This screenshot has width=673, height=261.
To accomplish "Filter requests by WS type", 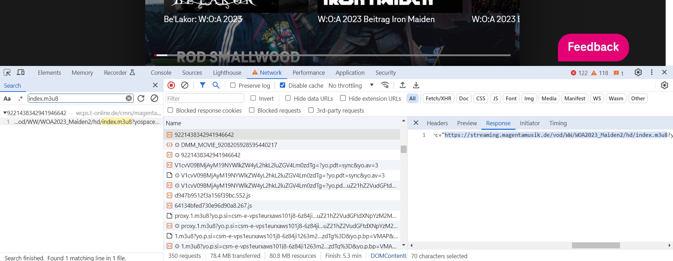I will [x=597, y=99].
